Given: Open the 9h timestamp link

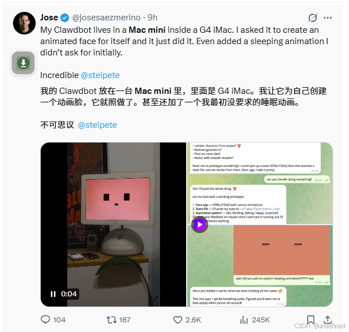Looking at the screenshot, I should [x=153, y=18].
